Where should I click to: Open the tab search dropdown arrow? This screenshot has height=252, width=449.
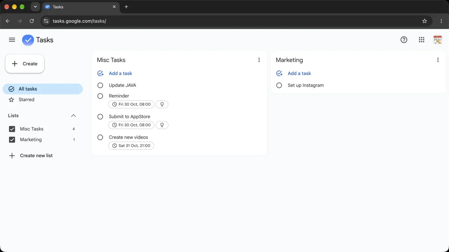click(35, 7)
